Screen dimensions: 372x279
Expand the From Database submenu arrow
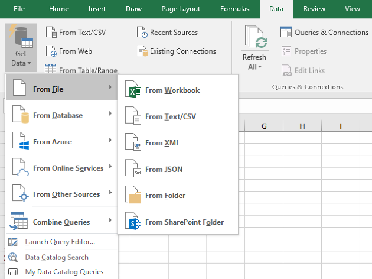click(x=110, y=113)
